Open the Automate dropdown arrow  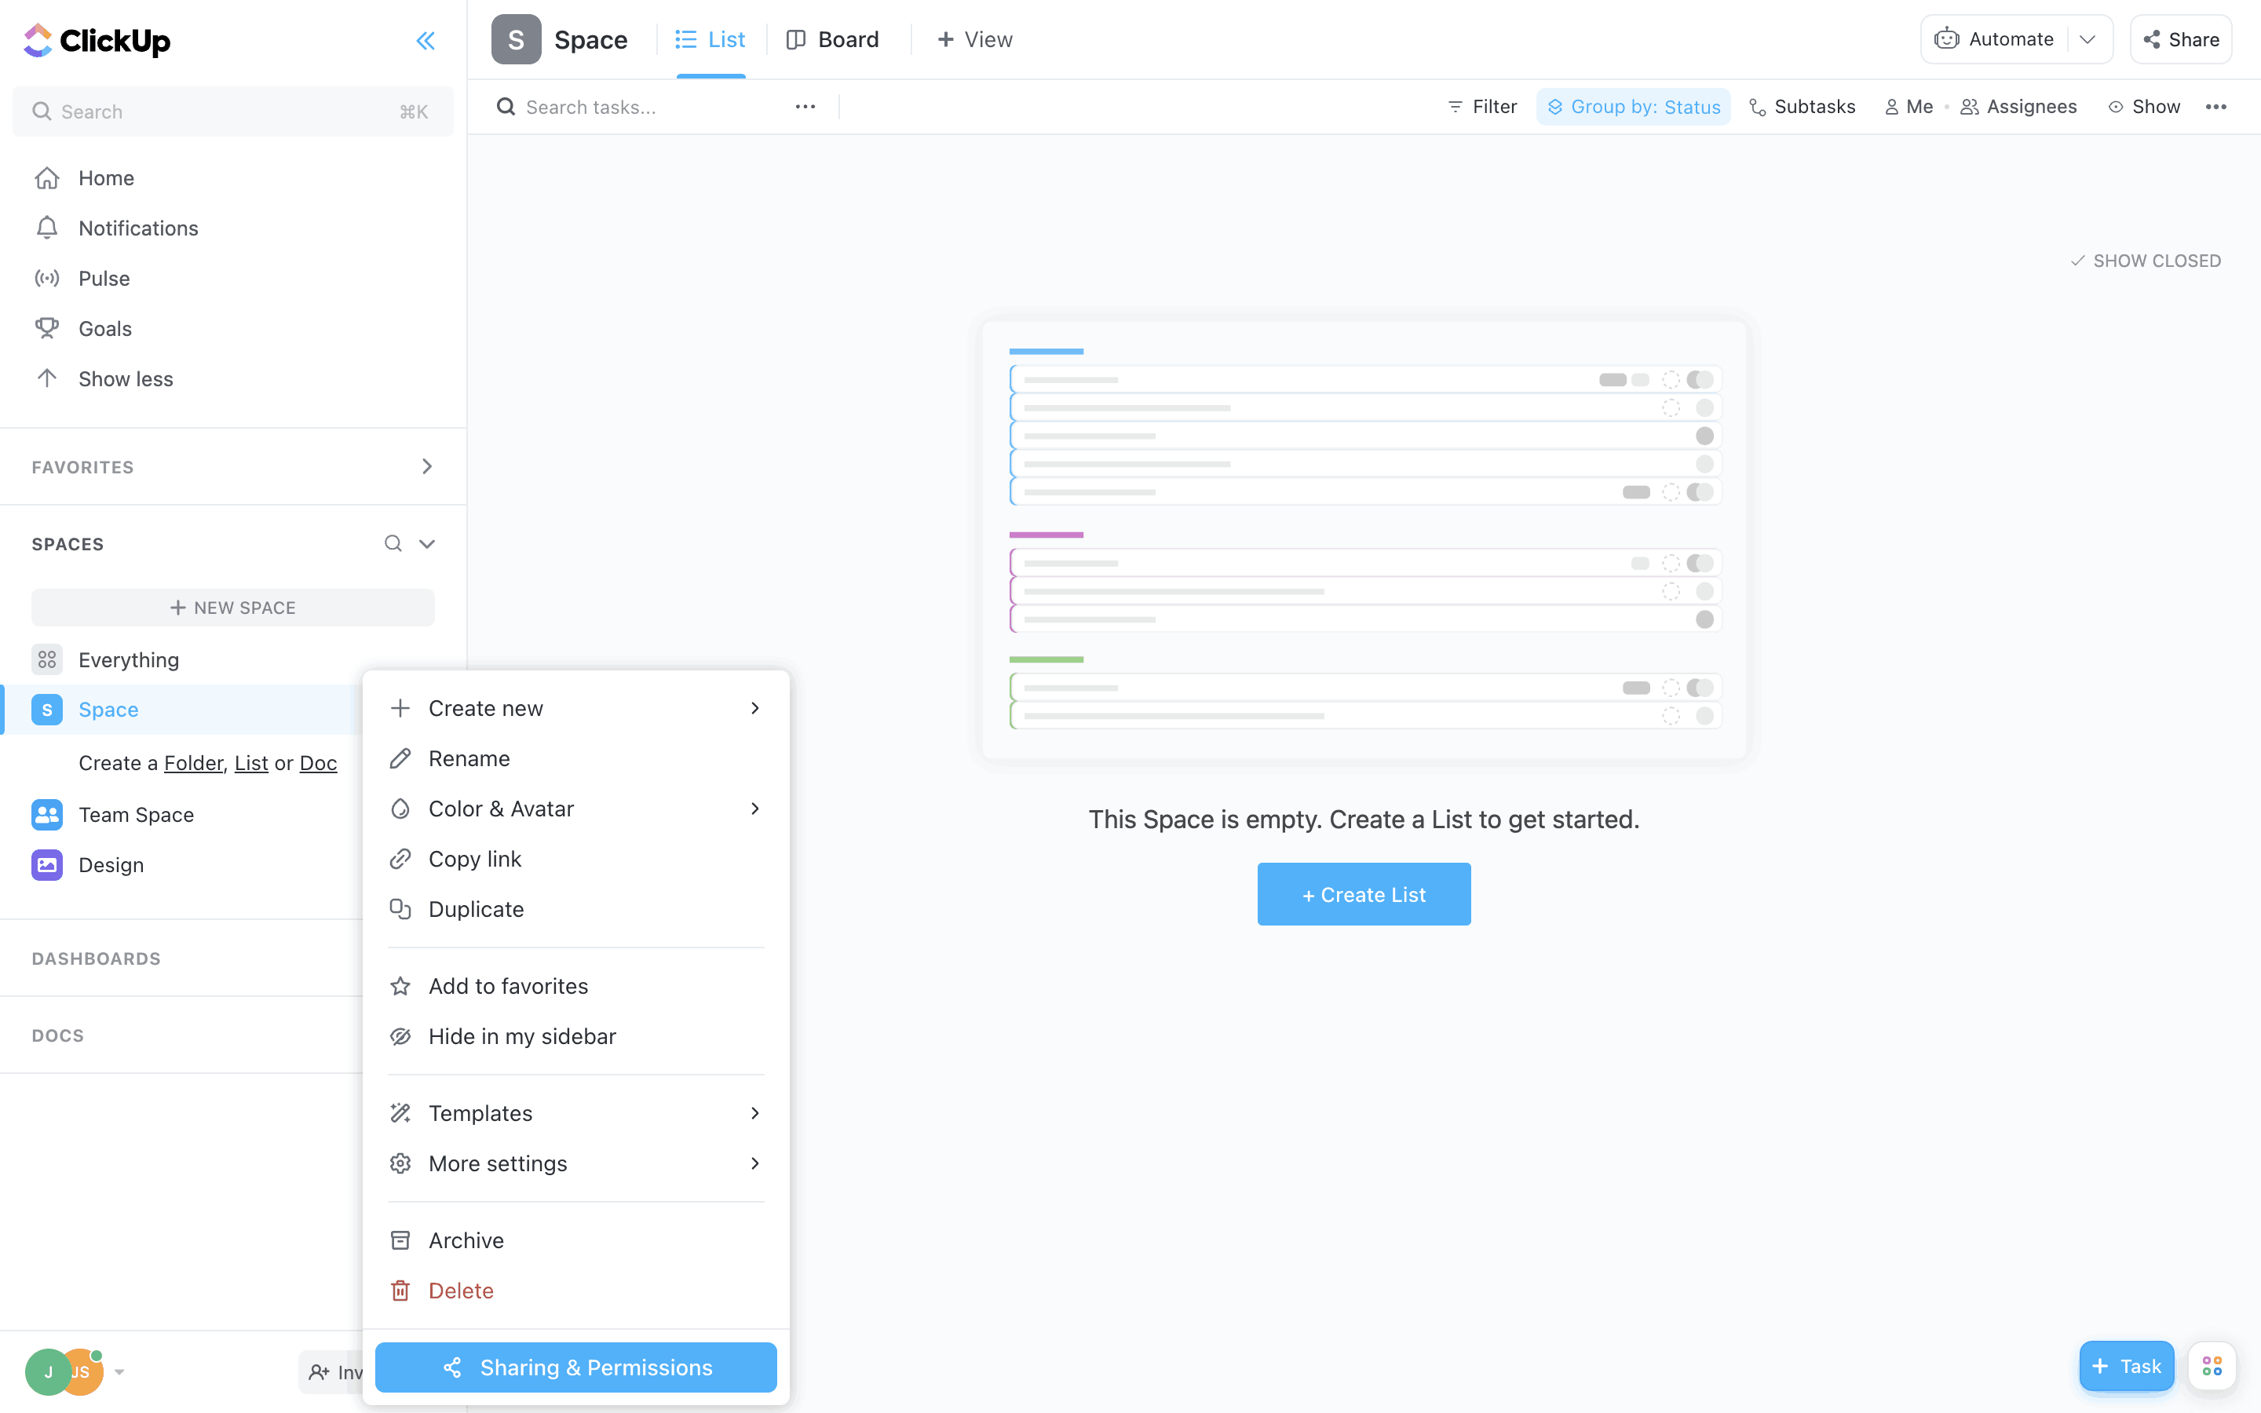(x=2087, y=39)
